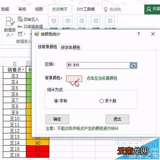Click cell 王9
This screenshot has width=160, height=160.
(x=15, y=112)
